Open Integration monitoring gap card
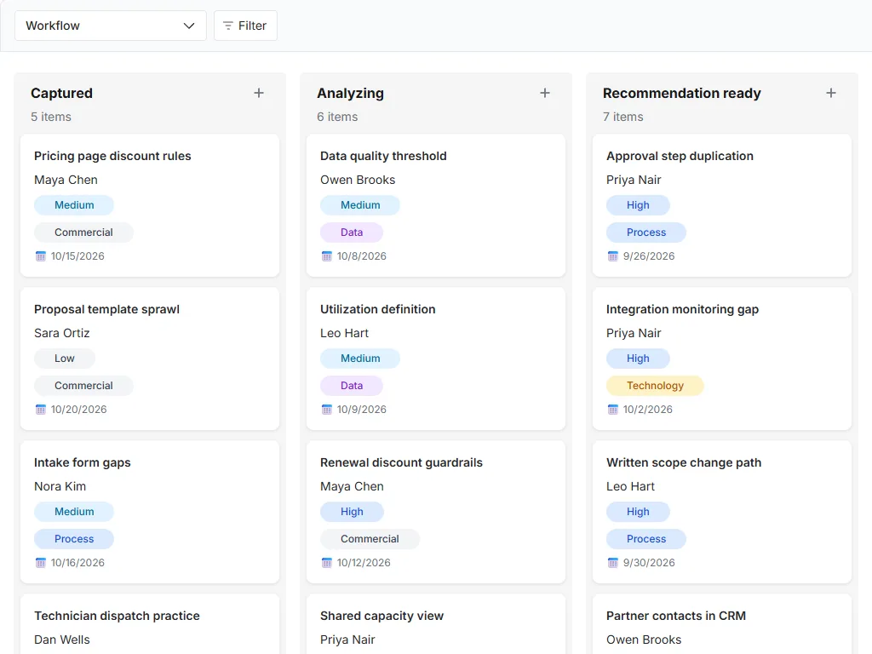Image resolution: width=872 pixels, height=654 pixels. click(x=722, y=359)
